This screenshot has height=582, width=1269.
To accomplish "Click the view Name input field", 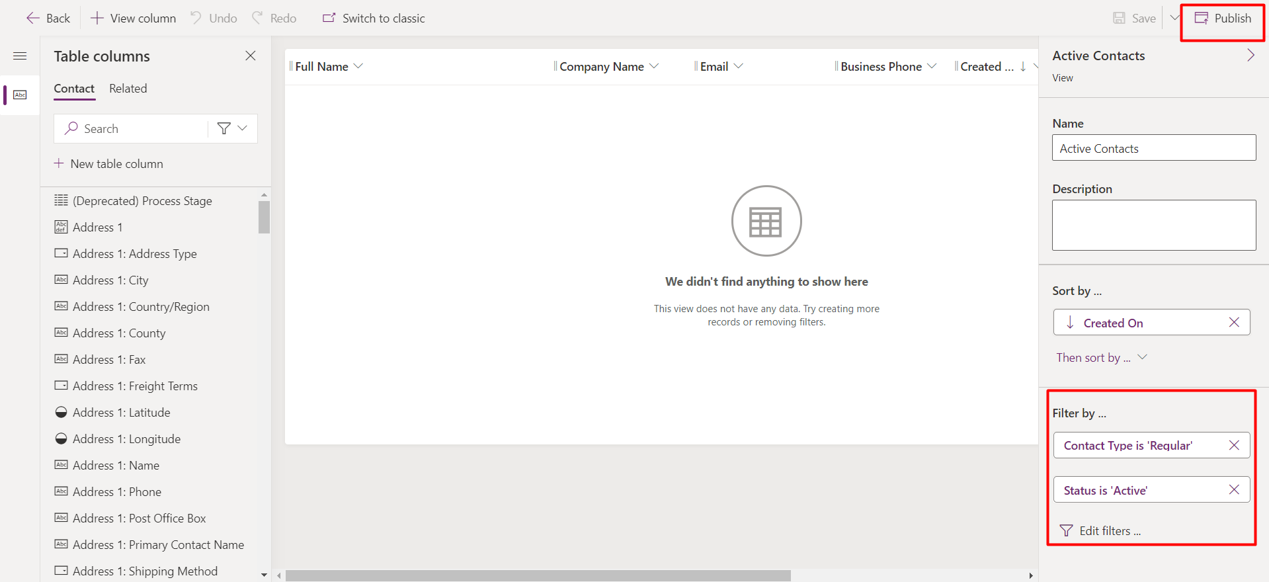I will [1153, 148].
